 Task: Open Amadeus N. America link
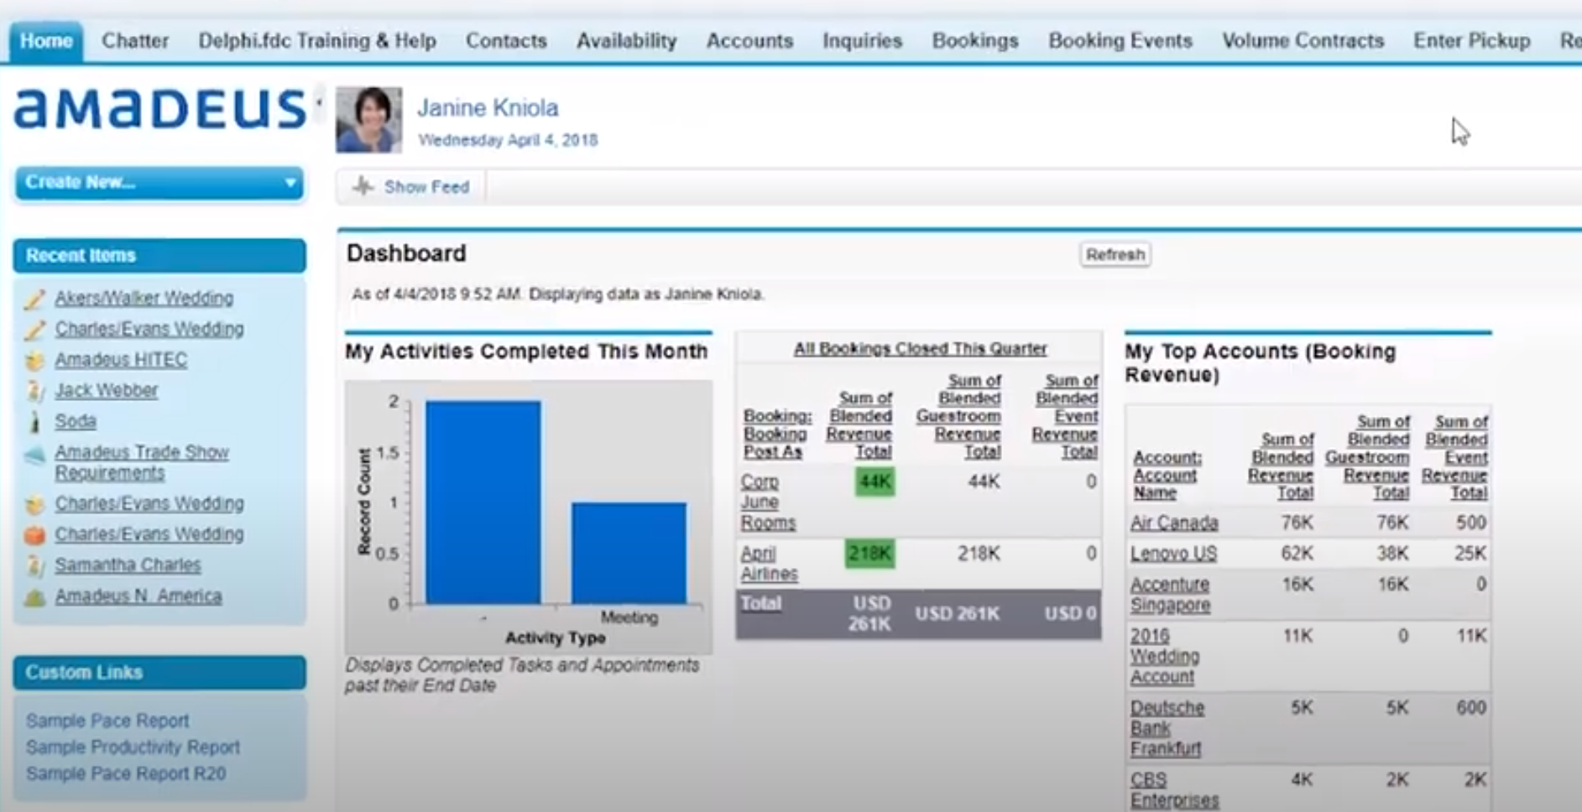(x=138, y=596)
